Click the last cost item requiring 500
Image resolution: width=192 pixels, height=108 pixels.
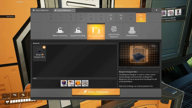85,83
